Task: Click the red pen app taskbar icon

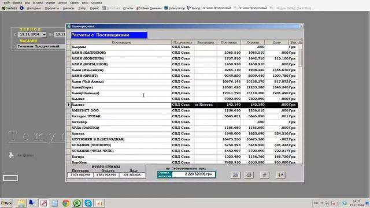Action: [x=43, y=203]
